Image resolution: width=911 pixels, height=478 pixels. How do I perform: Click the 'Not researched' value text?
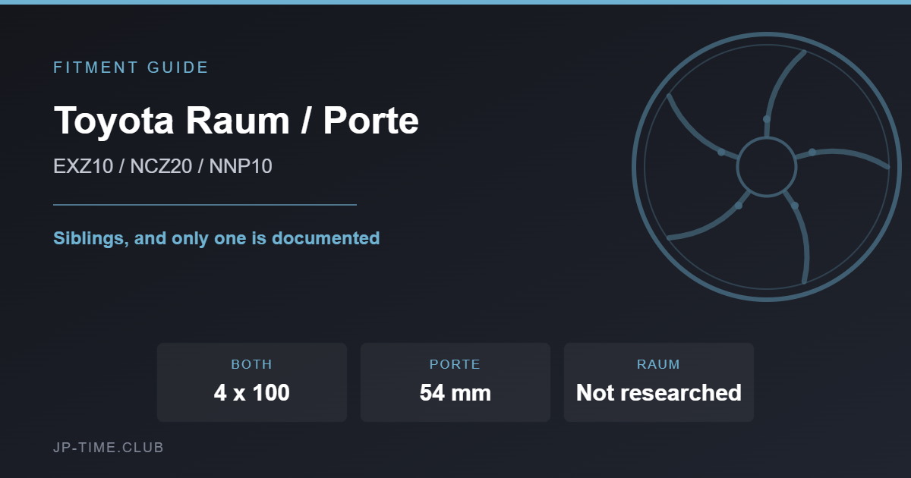click(x=659, y=393)
